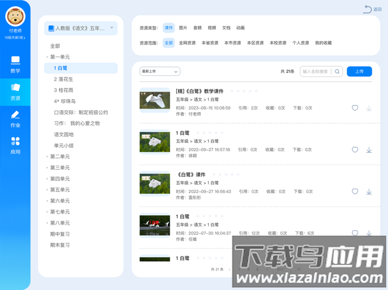Open the 教学 section in sidebar
Screen dimensions: 388x290
click(x=15, y=64)
